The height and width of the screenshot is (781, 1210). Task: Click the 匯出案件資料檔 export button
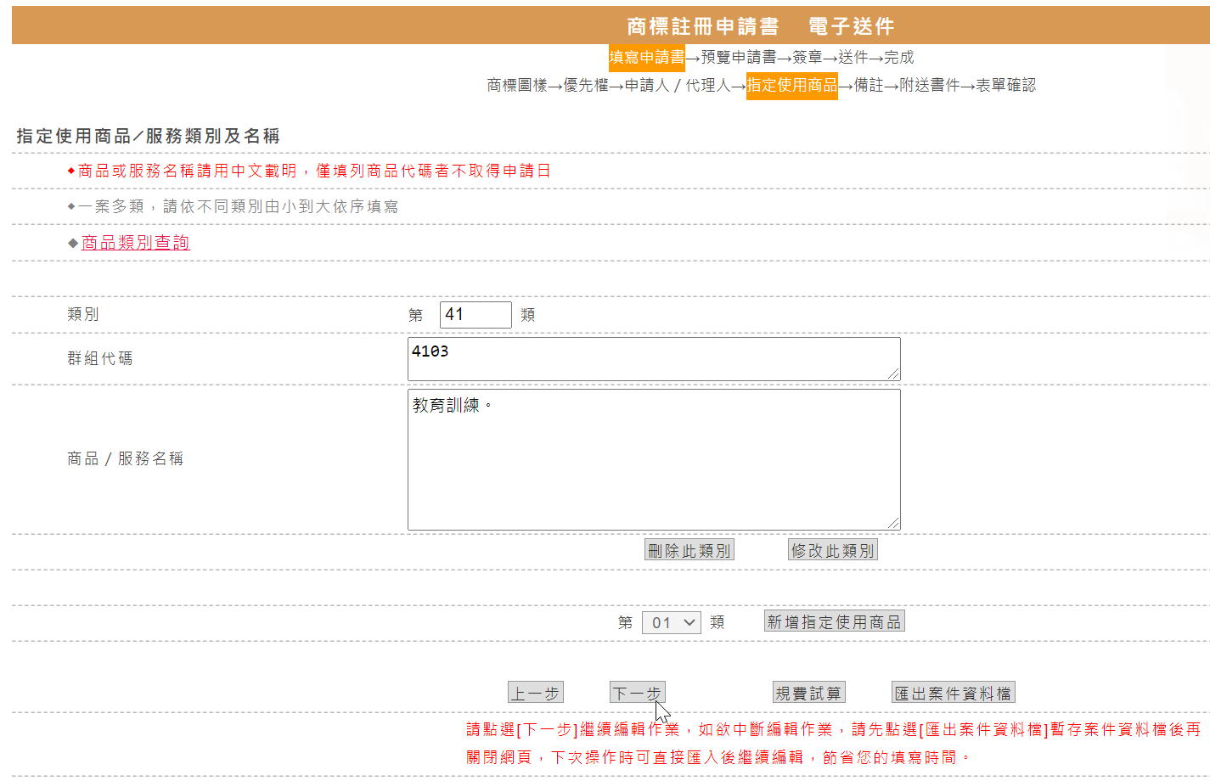[953, 693]
